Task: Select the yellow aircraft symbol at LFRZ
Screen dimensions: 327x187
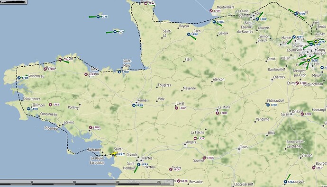Action: pyautogui.click(x=114, y=154)
